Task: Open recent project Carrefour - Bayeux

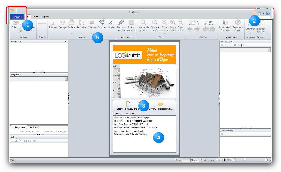Action: coord(131,124)
